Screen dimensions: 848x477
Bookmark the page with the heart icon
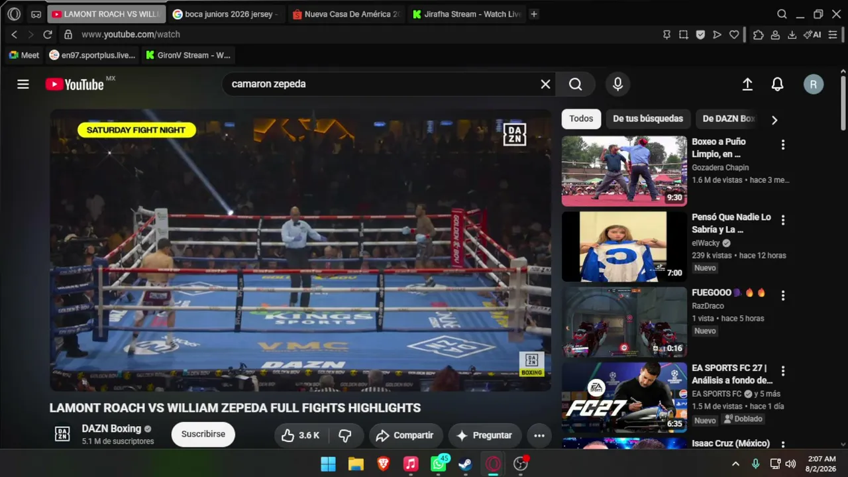click(x=734, y=34)
